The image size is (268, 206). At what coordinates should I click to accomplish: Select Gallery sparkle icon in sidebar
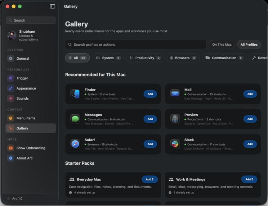click(x=10, y=128)
